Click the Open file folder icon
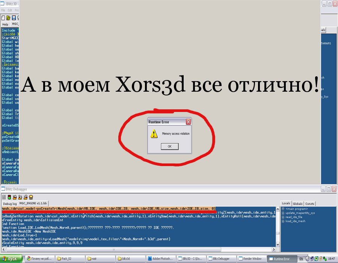Image resolution: width=338 pixels, height=263 pixels. pos(8,18)
